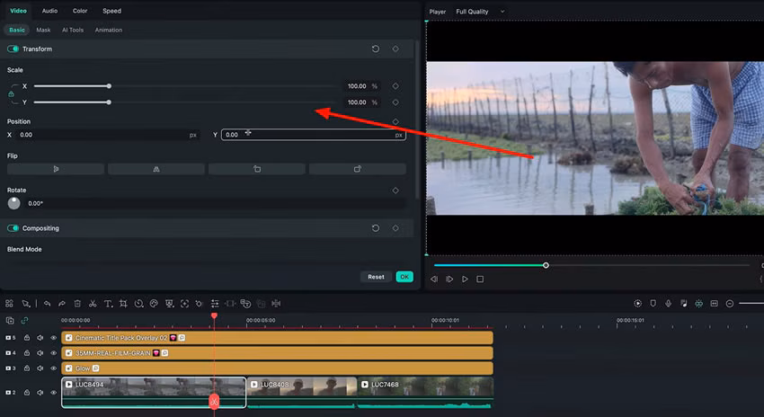Image resolution: width=764 pixels, height=417 pixels.
Task: Reset the Transform section with circular arrow
Action: (376, 49)
